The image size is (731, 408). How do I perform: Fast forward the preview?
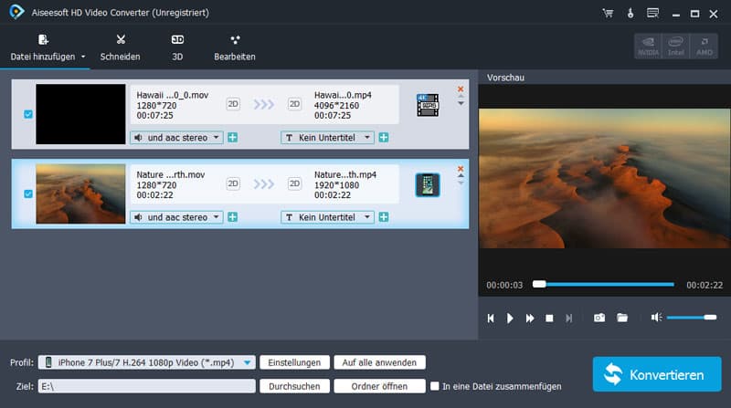(x=530, y=319)
